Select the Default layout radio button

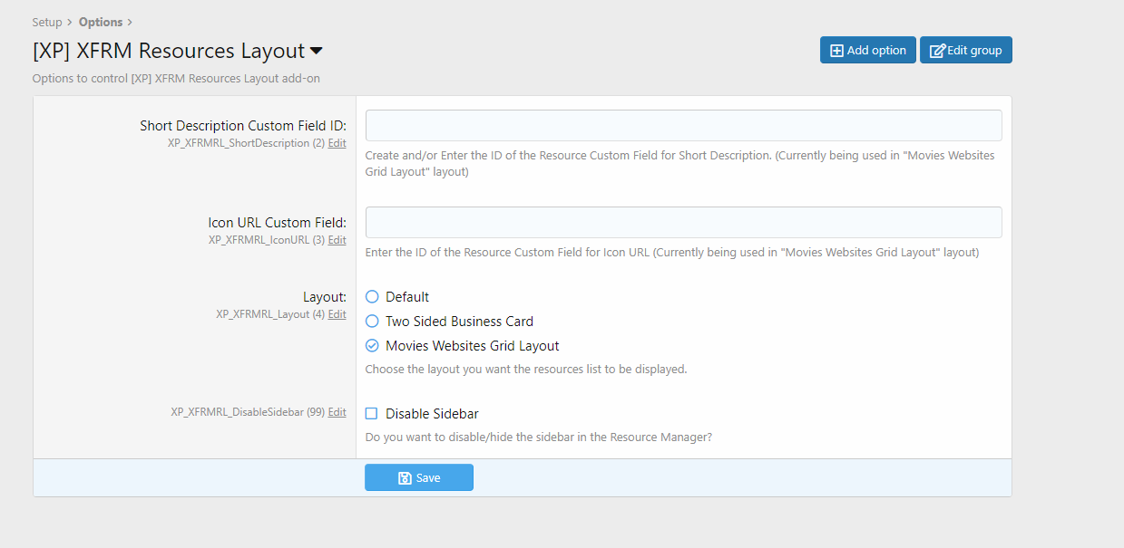coord(372,297)
